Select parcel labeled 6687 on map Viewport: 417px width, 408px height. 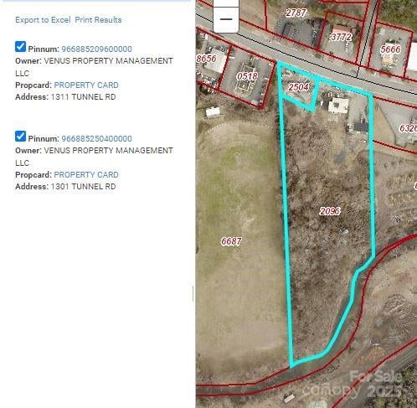[x=231, y=241]
